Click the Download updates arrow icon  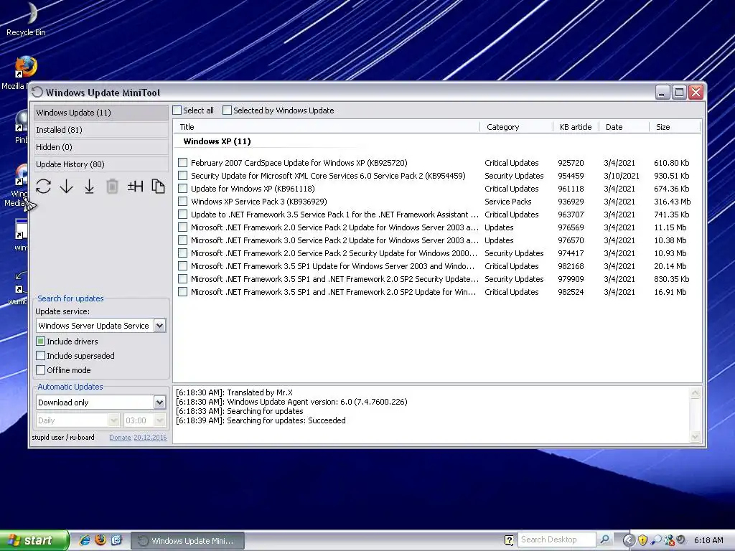point(67,187)
